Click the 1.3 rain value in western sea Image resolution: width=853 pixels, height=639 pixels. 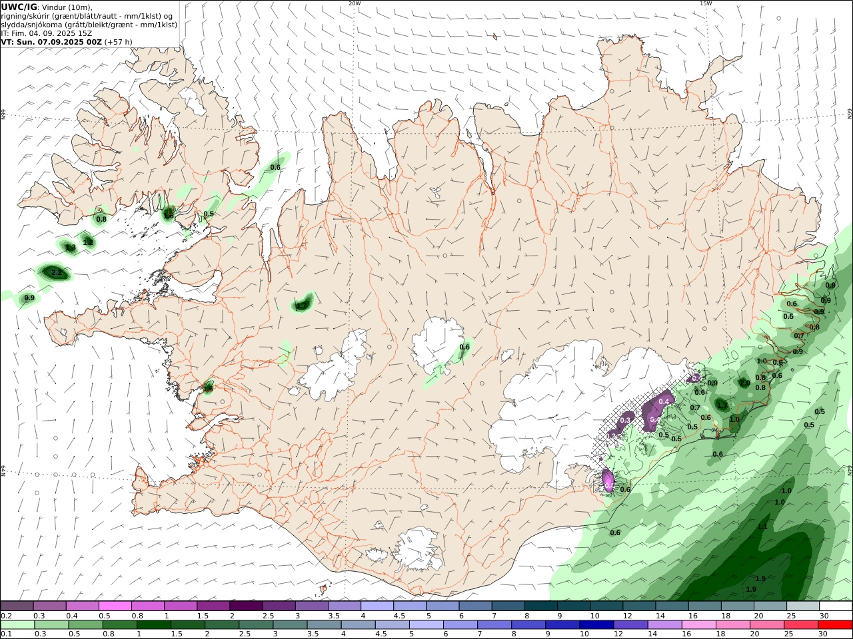coord(71,248)
